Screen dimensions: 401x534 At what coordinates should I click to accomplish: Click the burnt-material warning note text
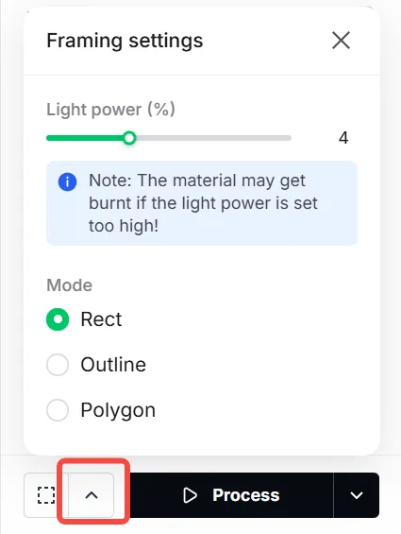(203, 203)
